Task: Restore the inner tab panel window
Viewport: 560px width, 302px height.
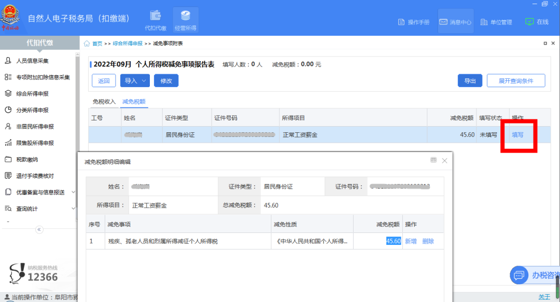Action: click(545, 43)
